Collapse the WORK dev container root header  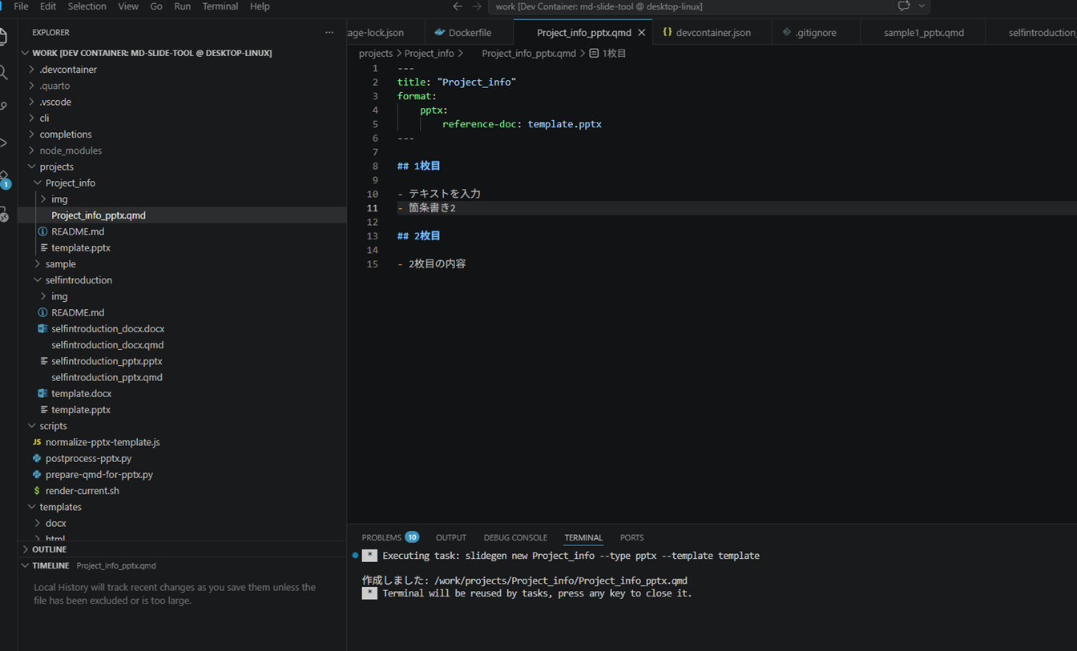151,53
